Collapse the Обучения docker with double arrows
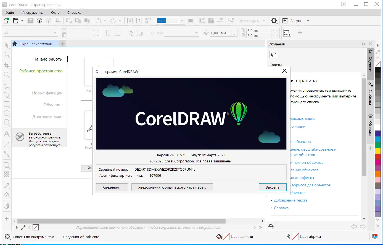Screen dimensions: 383x245 (x=364, y=44)
